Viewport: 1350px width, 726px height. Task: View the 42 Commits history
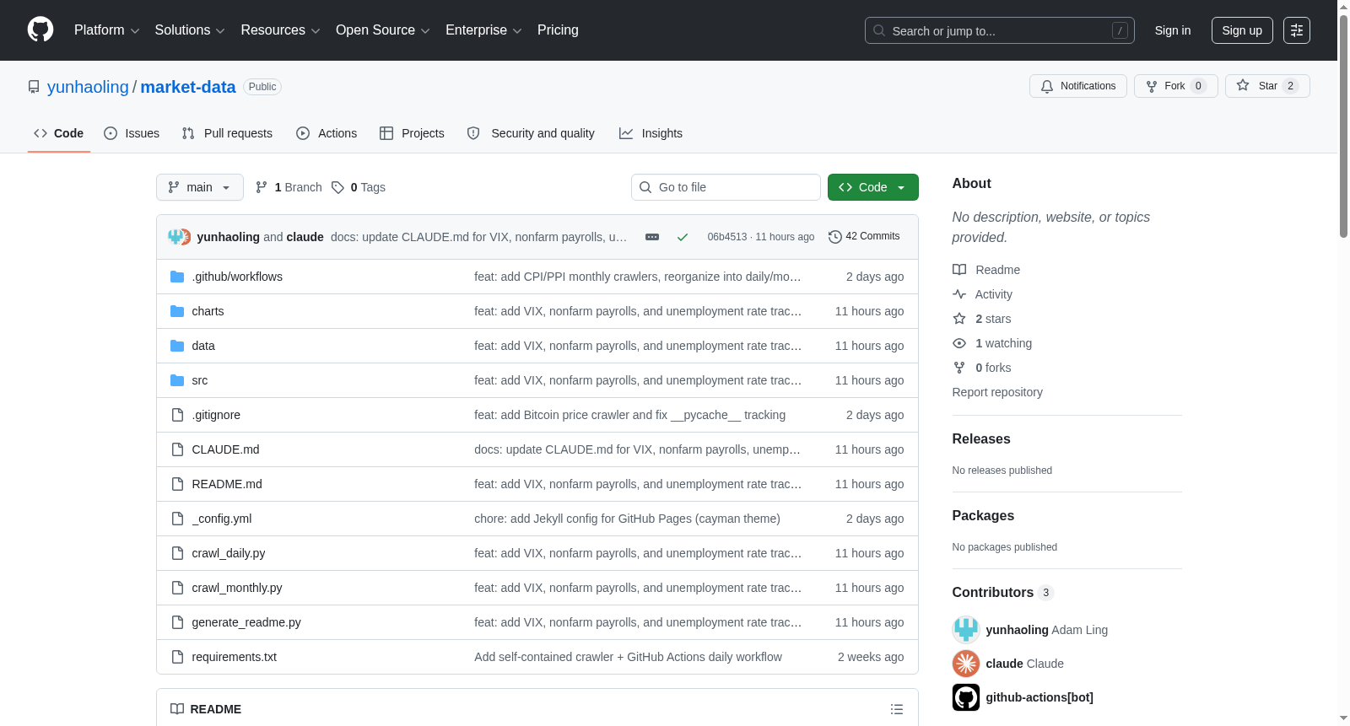pyautogui.click(x=864, y=237)
